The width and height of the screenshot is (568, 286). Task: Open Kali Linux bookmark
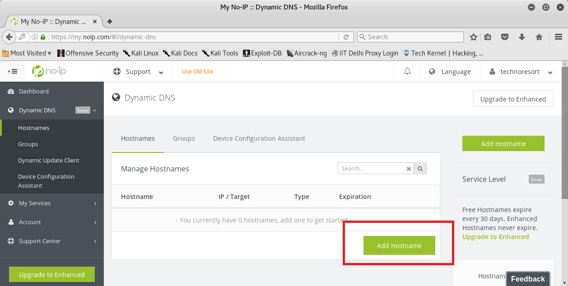[x=140, y=53]
